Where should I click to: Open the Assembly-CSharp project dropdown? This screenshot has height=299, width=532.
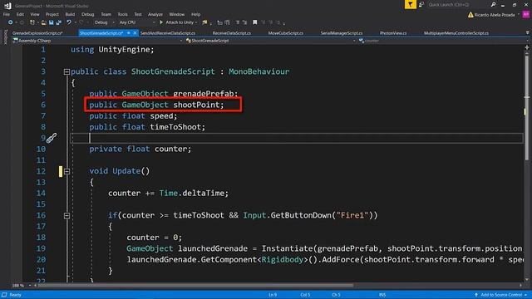(x=97, y=41)
